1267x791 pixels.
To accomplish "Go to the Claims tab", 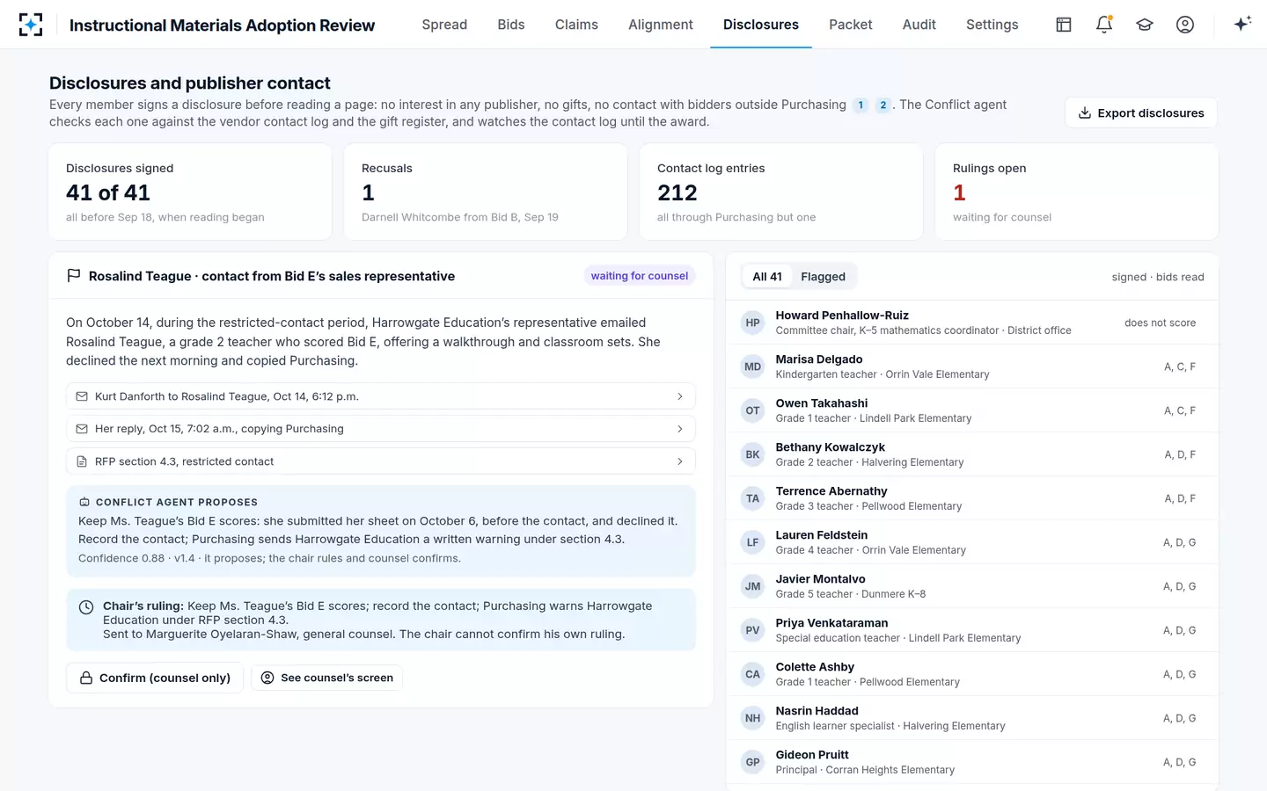I will (576, 25).
